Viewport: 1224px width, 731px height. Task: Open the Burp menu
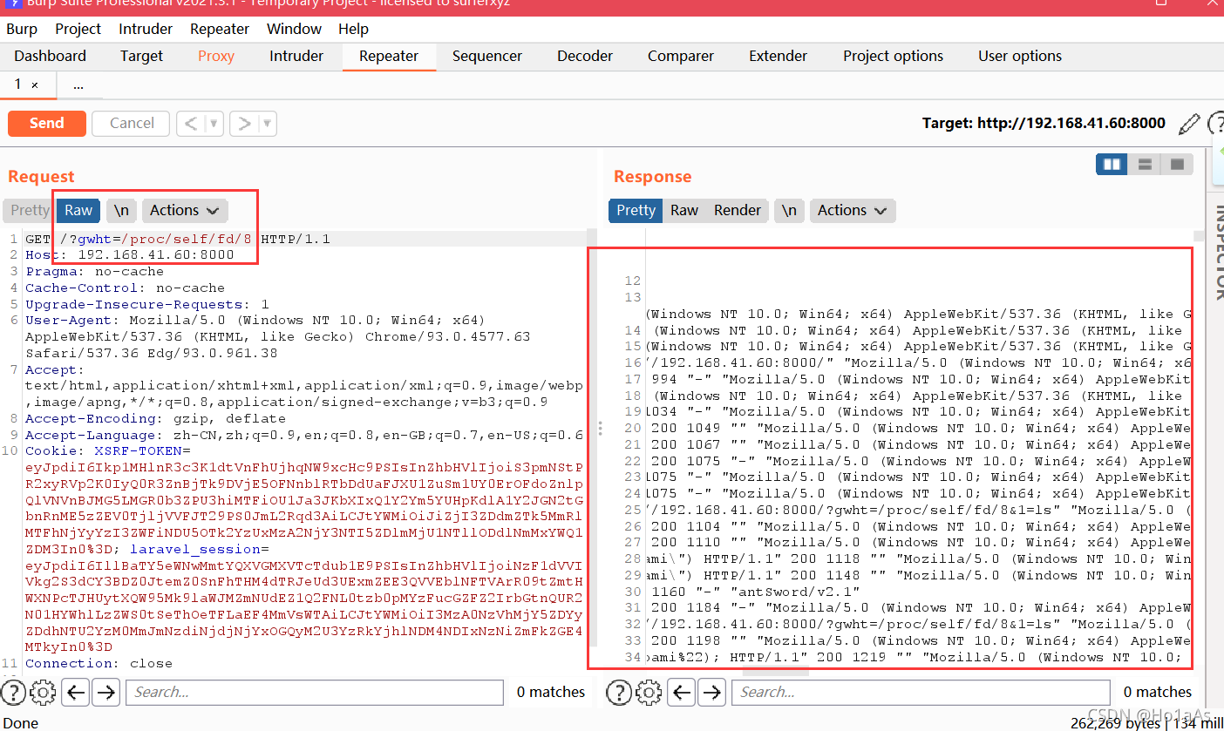pyautogui.click(x=22, y=29)
